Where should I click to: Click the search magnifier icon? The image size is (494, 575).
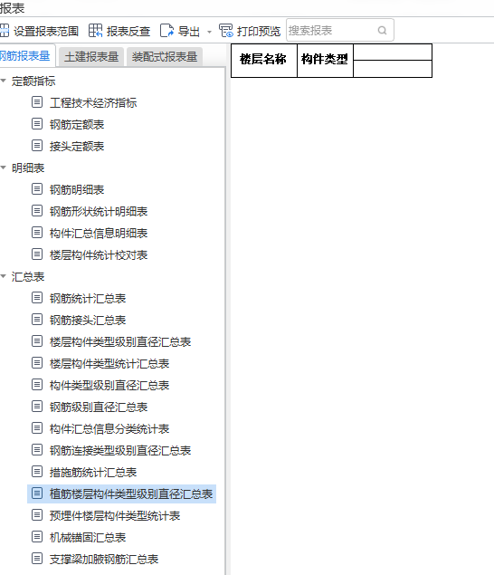coord(382,31)
